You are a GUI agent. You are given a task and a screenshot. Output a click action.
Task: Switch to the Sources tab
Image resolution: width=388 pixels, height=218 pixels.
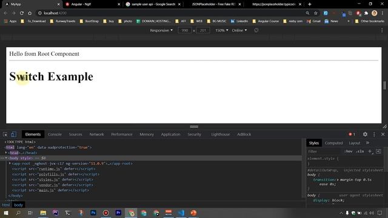pyautogui.click(x=75, y=134)
